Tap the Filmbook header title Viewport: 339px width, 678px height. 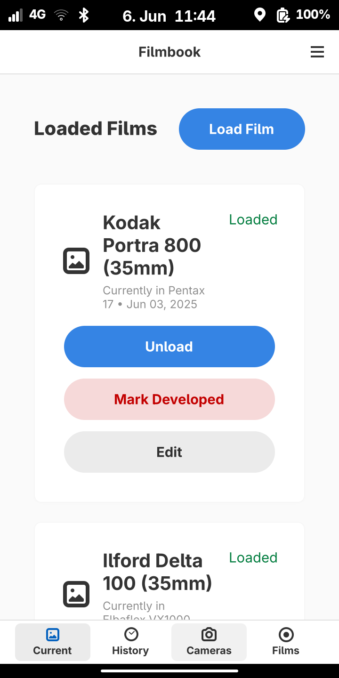click(x=169, y=52)
